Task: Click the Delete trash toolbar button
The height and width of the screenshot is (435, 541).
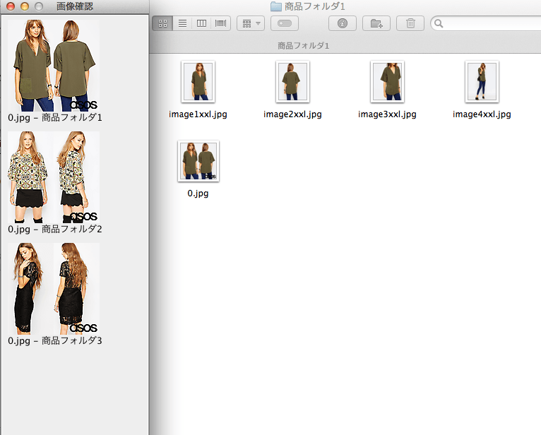Action: pyautogui.click(x=410, y=23)
